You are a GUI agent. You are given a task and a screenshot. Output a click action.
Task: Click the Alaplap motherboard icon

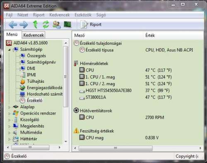pos(16,107)
